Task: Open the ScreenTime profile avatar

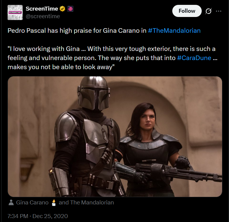Action: click(15, 12)
